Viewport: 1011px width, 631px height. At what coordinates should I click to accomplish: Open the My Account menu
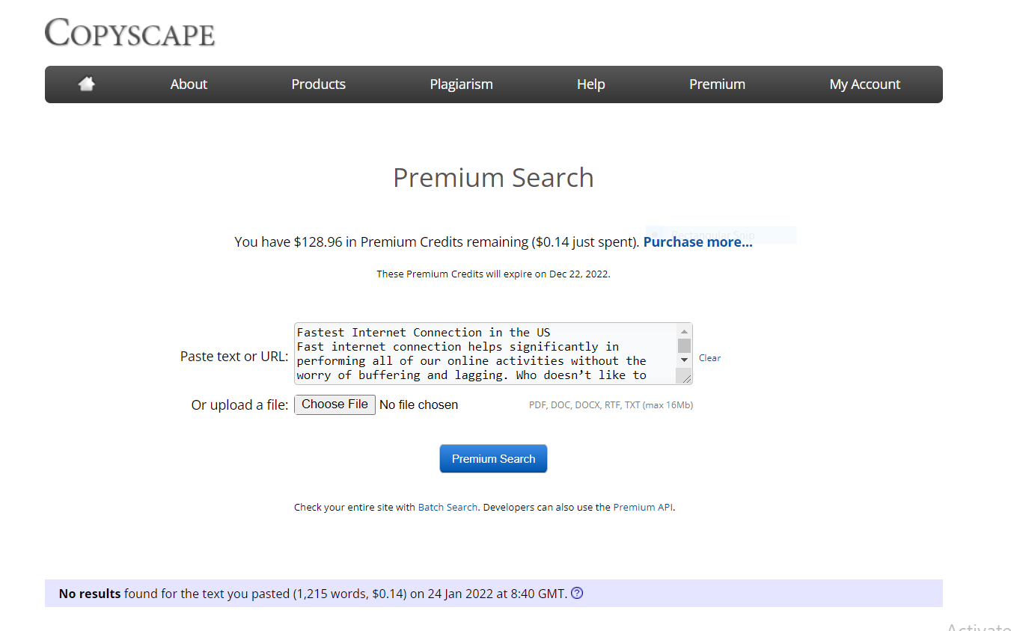tap(865, 84)
